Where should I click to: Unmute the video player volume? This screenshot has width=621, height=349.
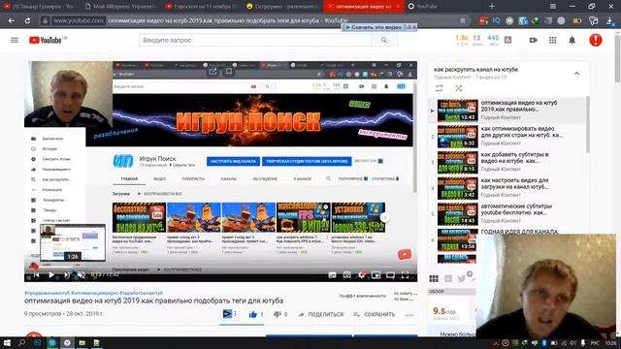82,274
